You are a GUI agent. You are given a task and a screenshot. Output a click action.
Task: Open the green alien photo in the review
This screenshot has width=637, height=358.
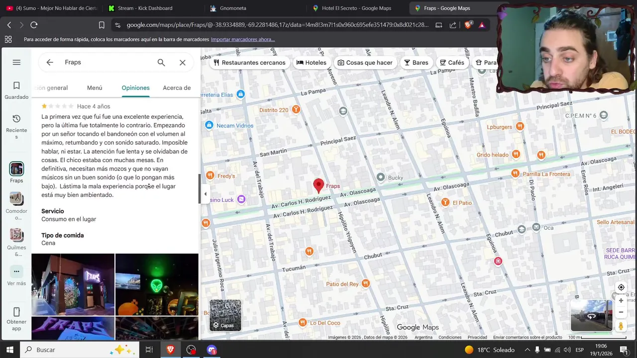click(157, 284)
